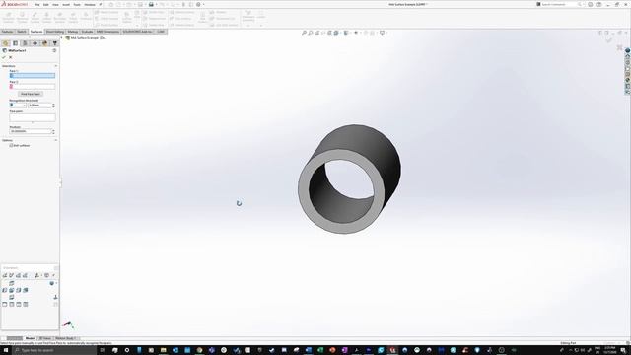Click New View icon in Orientation dialog

point(5,275)
